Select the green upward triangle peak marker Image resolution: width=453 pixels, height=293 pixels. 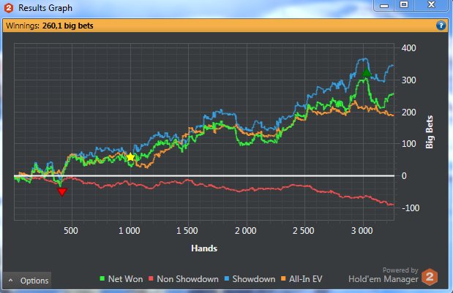point(367,72)
